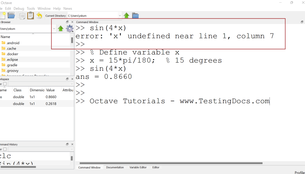The width and height of the screenshot is (305, 174).
Task: Create a new script from the toolbar
Action: tap(3, 15)
